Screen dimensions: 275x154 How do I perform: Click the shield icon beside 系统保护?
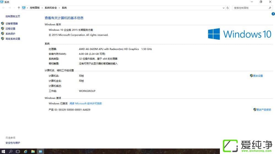click(2, 34)
